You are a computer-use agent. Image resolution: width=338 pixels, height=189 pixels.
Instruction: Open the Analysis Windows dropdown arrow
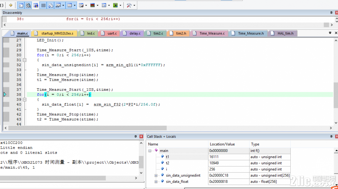[97, 5]
